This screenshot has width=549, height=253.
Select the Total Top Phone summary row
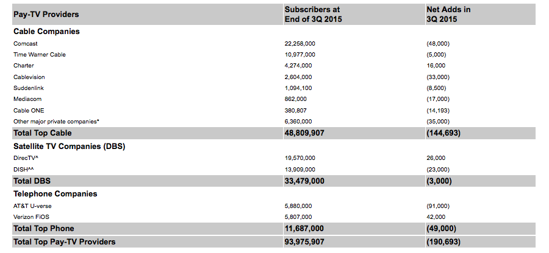44,228
